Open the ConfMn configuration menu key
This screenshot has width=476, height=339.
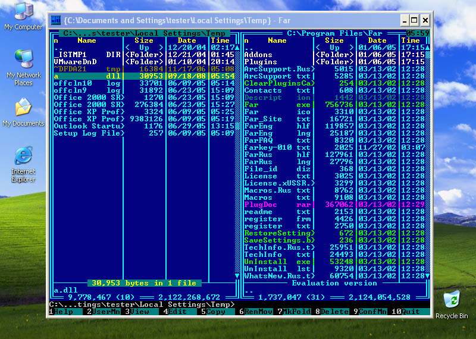[373, 312]
